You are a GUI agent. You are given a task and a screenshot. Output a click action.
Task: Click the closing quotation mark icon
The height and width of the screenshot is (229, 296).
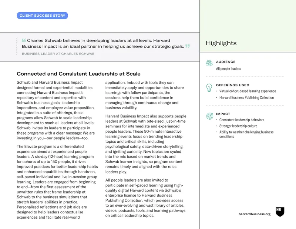pyautogui.click(x=188, y=46)
